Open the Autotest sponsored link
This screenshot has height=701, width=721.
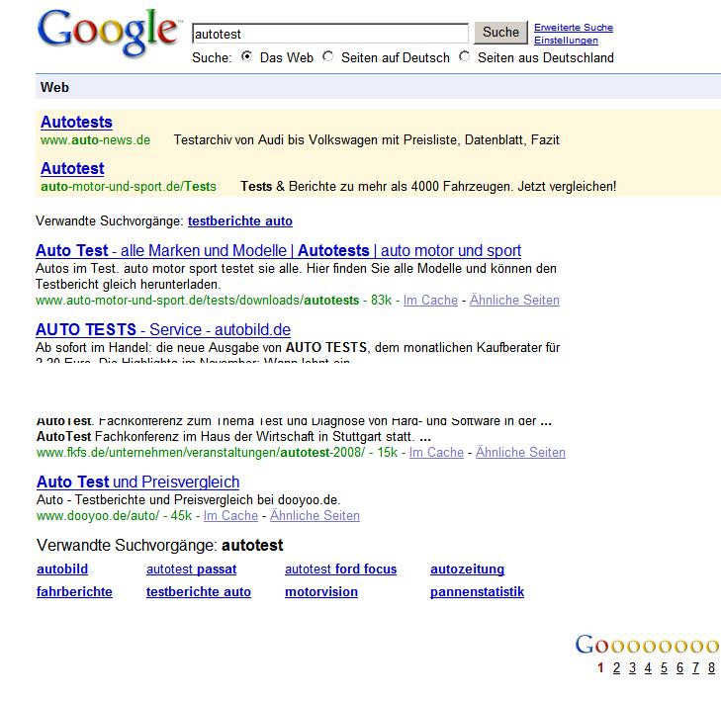[x=72, y=168]
